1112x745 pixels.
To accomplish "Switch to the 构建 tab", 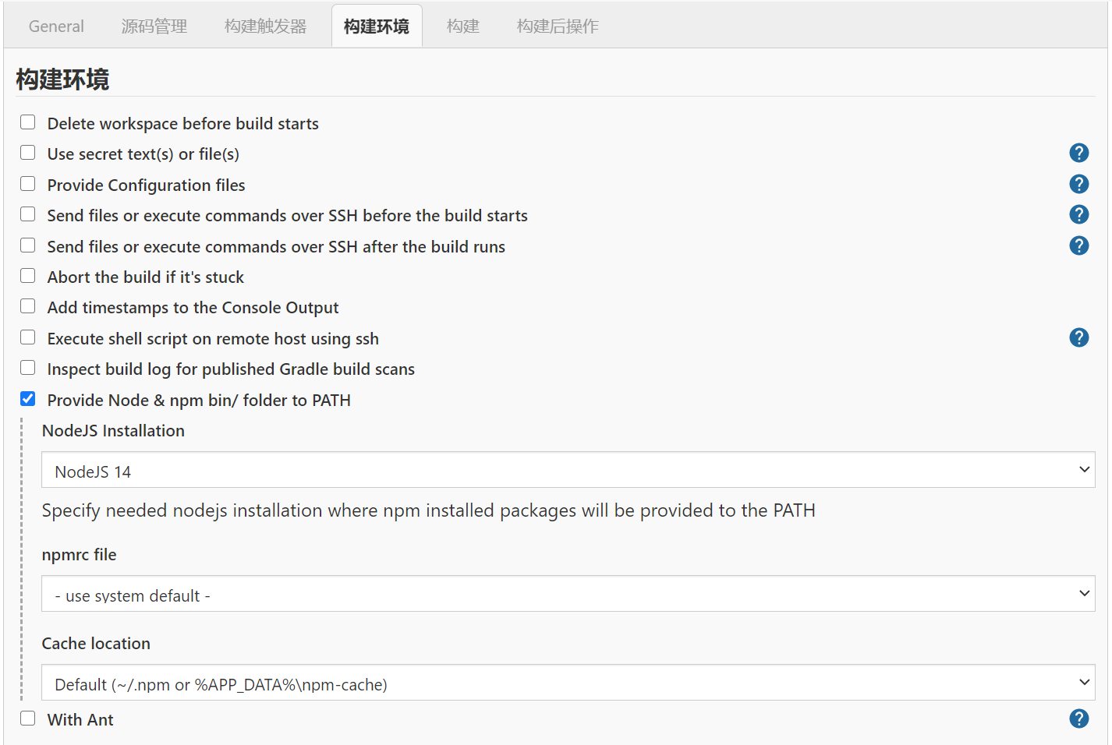I will click(463, 26).
